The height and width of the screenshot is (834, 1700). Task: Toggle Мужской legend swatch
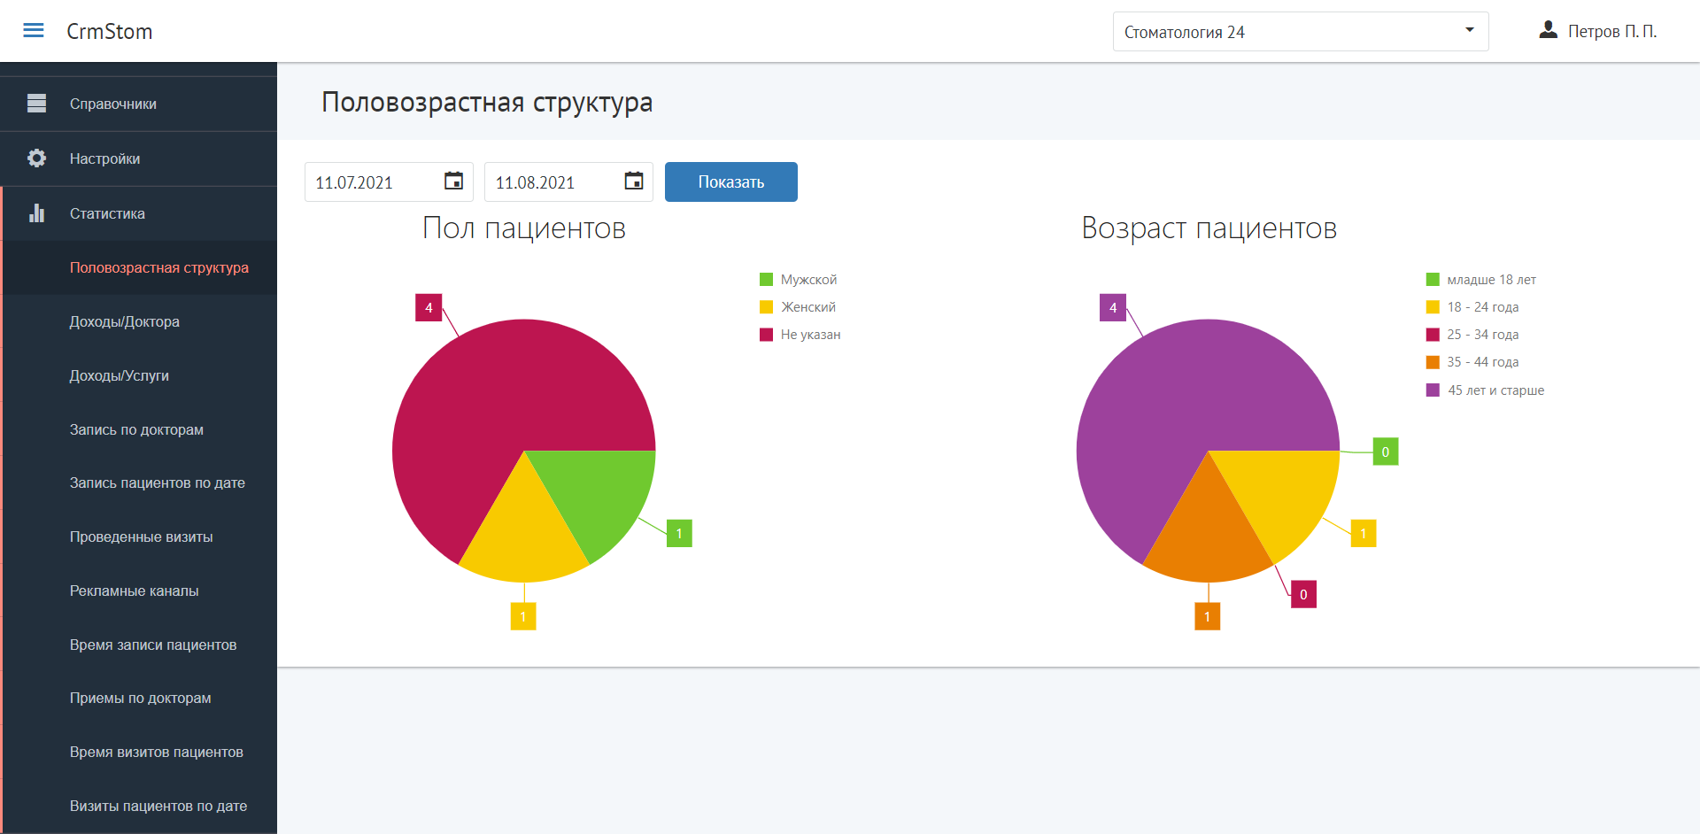point(767,280)
